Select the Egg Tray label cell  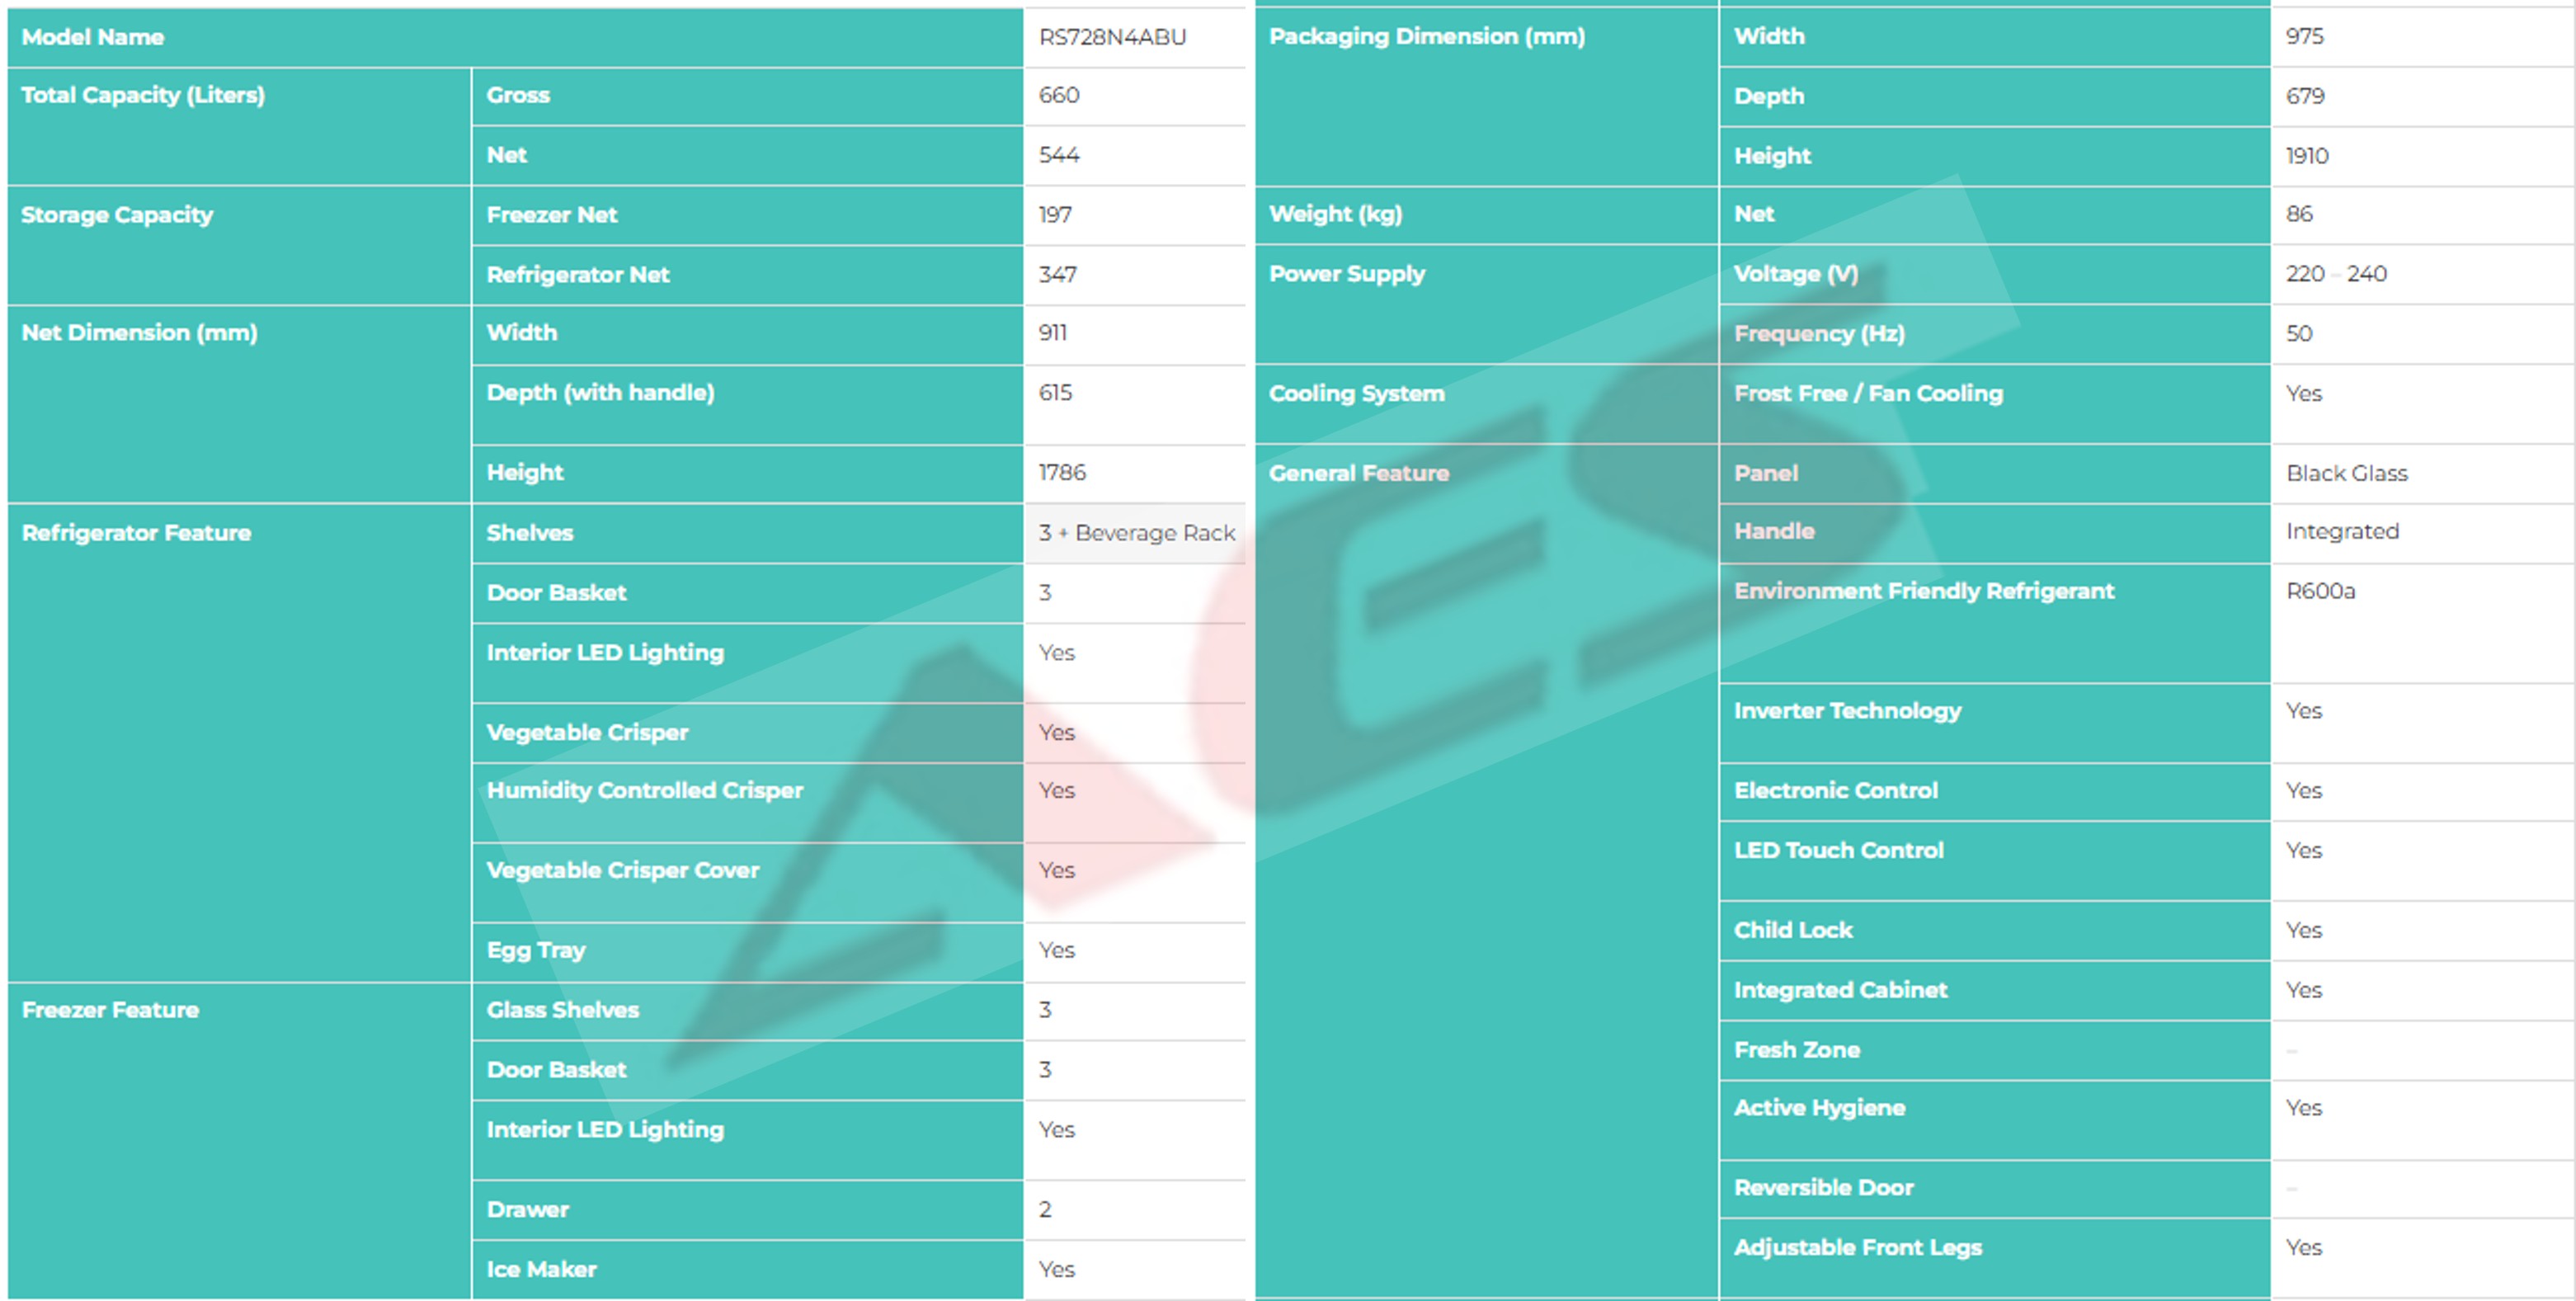click(x=536, y=950)
